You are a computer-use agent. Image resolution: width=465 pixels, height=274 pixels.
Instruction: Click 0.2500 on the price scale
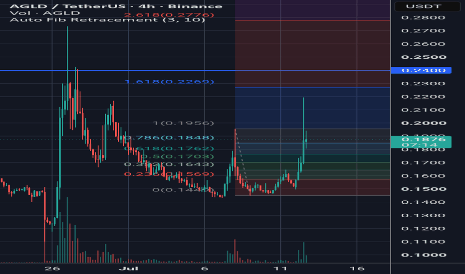click(423, 57)
